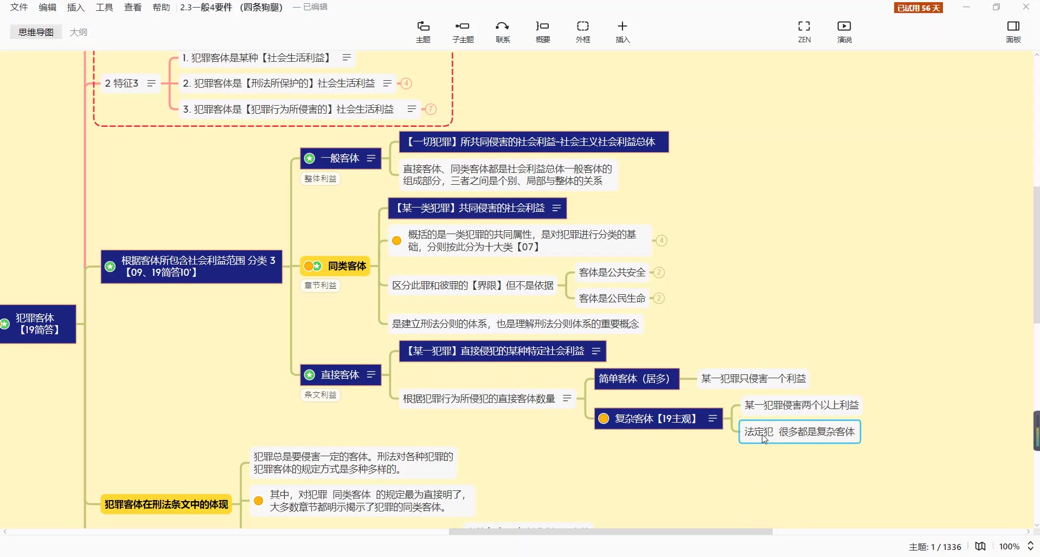Open note on 根据犯罪行为所侵犯的直接客体数量
The height and width of the screenshot is (557, 1040).
click(567, 398)
